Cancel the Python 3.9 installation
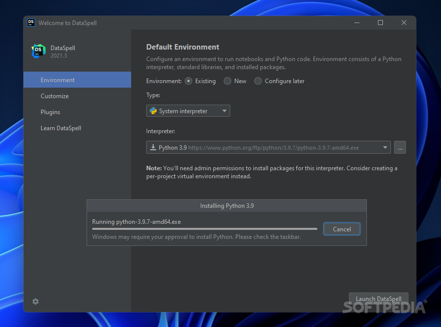This screenshot has width=441, height=327. 342,229
